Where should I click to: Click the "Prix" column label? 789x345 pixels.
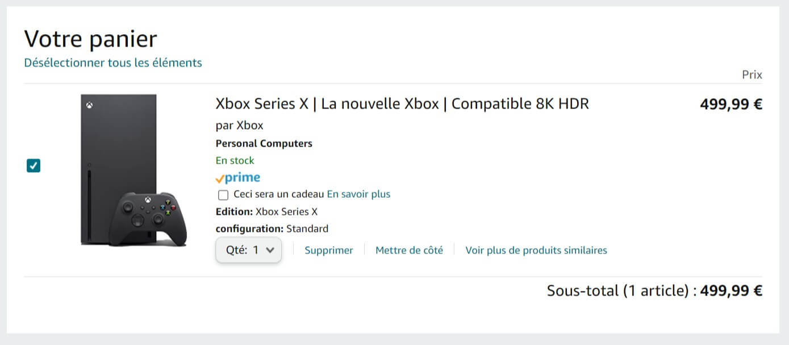pos(752,75)
